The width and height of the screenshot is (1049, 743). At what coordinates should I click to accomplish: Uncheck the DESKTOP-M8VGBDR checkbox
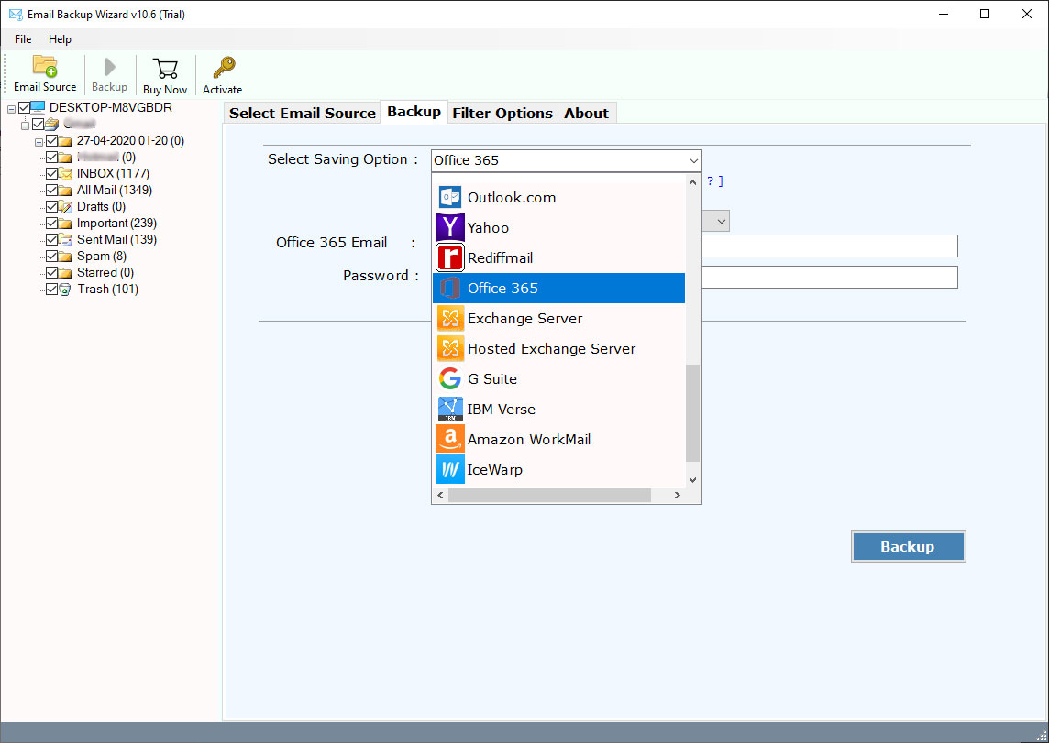(x=24, y=107)
